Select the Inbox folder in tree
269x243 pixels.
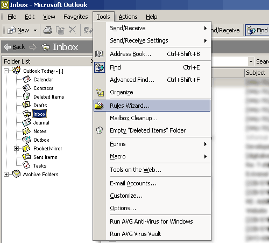click(x=39, y=114)
